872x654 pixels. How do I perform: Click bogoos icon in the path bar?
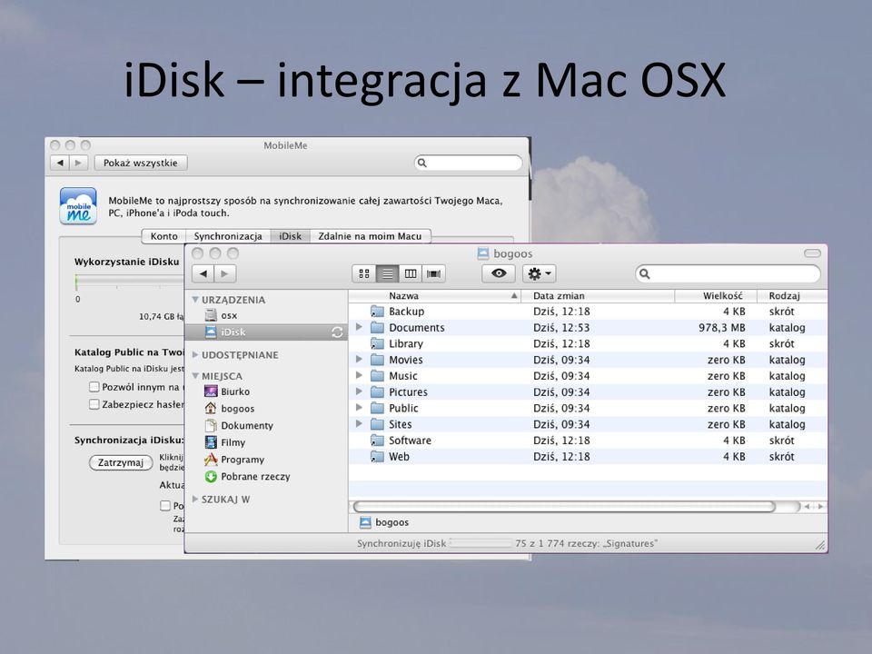coord(365,522)
